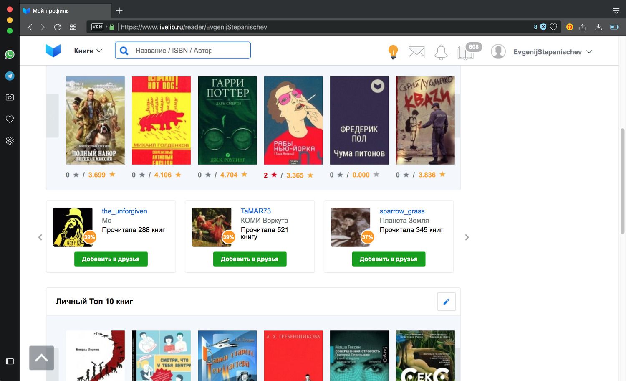Open TaMAR73 user profile link
The width and height of the screenshot is (626, 381).
(x=256, y=211)
